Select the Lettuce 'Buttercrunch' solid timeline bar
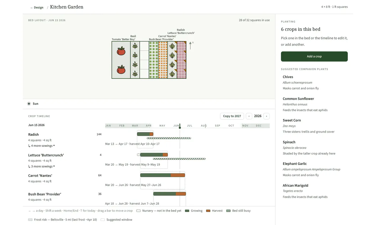This screenshot has height=225, width=376. (154, 155)
